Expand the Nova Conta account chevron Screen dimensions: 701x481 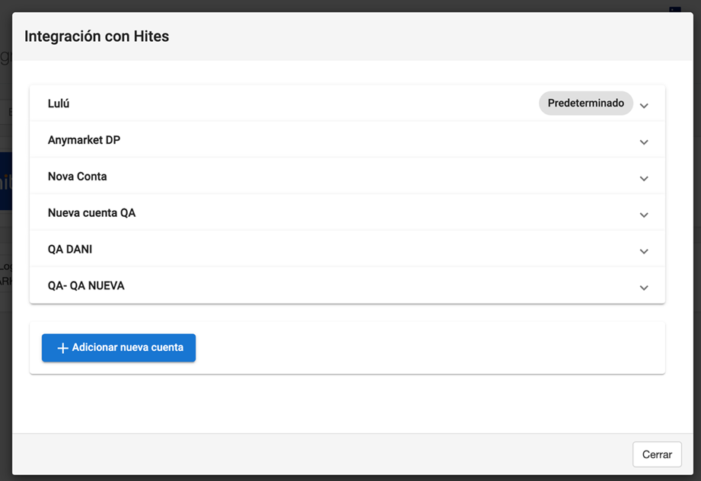644,179
